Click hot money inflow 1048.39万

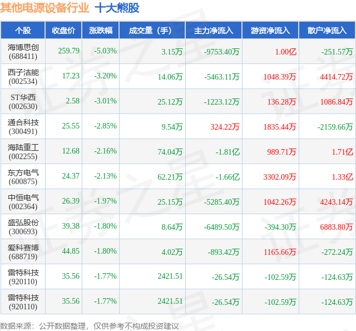(x=280, y=77)
